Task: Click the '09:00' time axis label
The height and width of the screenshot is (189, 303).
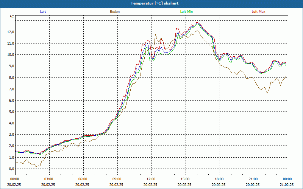Action: pos(117,179)
